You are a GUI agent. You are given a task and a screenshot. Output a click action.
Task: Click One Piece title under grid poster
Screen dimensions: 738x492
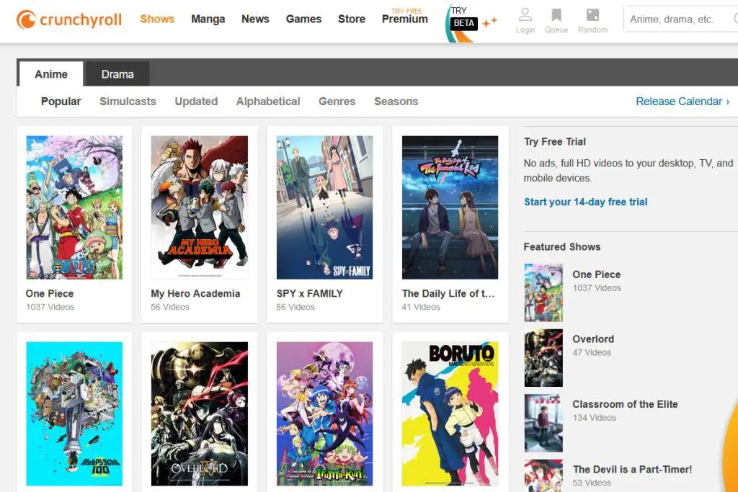click(50, 293)
